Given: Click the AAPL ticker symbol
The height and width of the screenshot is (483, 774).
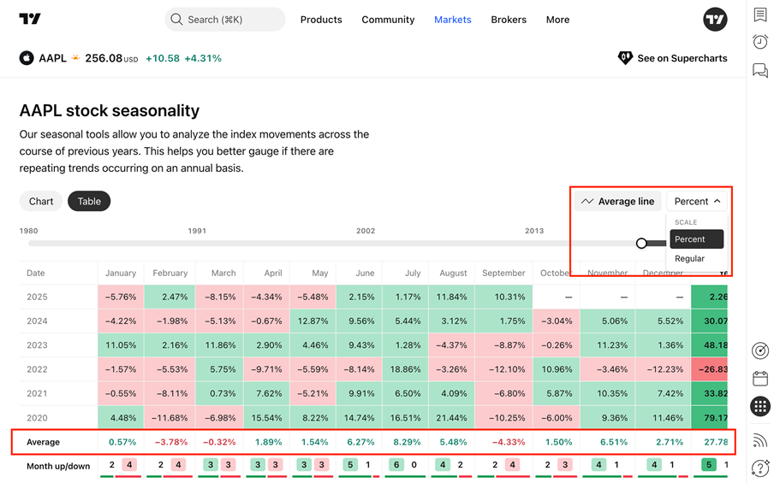Looking at the screenshot, I should tap(52, 58).
